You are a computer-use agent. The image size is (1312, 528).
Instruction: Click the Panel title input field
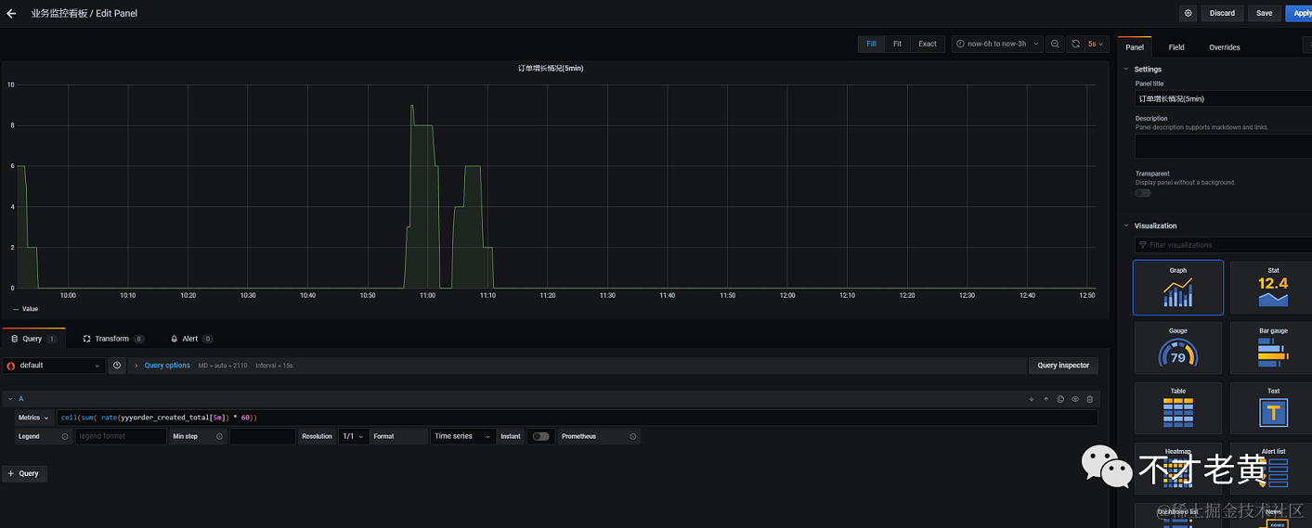[1223, 98]
